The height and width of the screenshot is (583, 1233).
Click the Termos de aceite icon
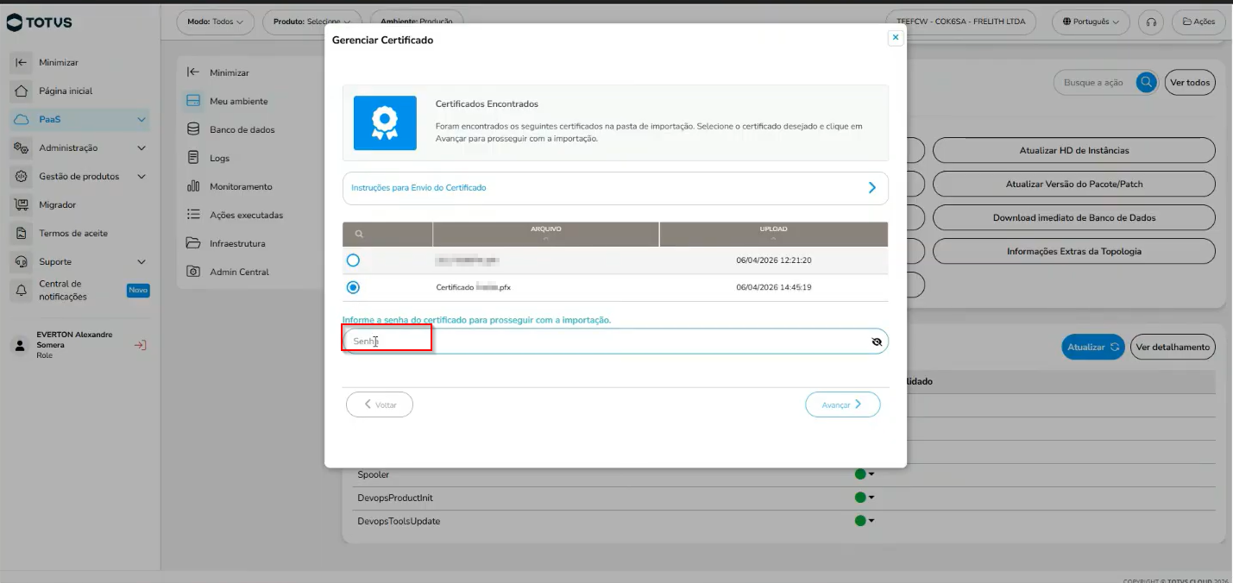[x=22, y=234]
